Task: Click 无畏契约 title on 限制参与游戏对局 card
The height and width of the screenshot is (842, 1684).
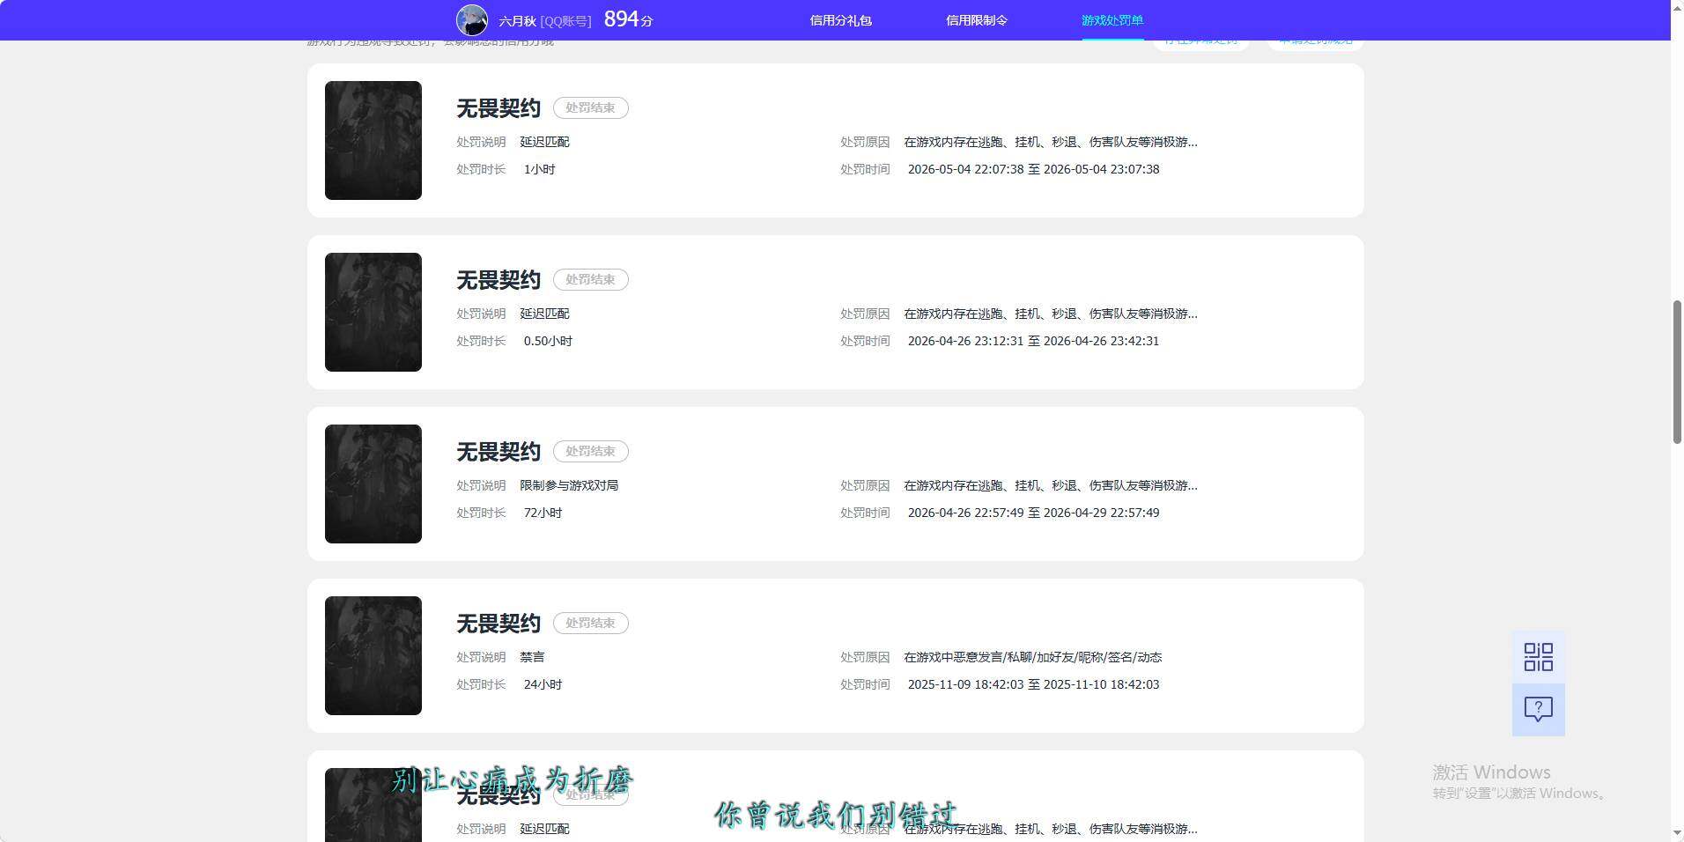Action: 499,452
